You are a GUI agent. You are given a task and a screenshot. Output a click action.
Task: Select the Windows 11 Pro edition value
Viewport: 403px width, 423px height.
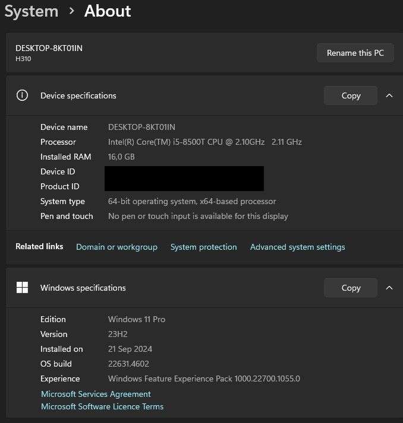(137, 319)
